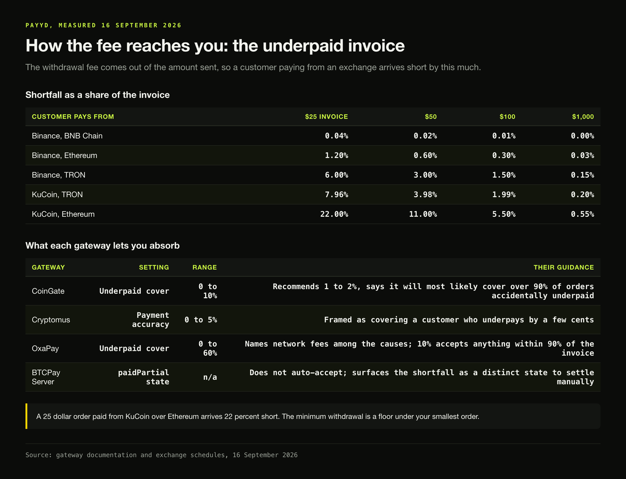Click the '0 to 60%' range for OxaPay
626x479 pixels.
pos(208,348)
